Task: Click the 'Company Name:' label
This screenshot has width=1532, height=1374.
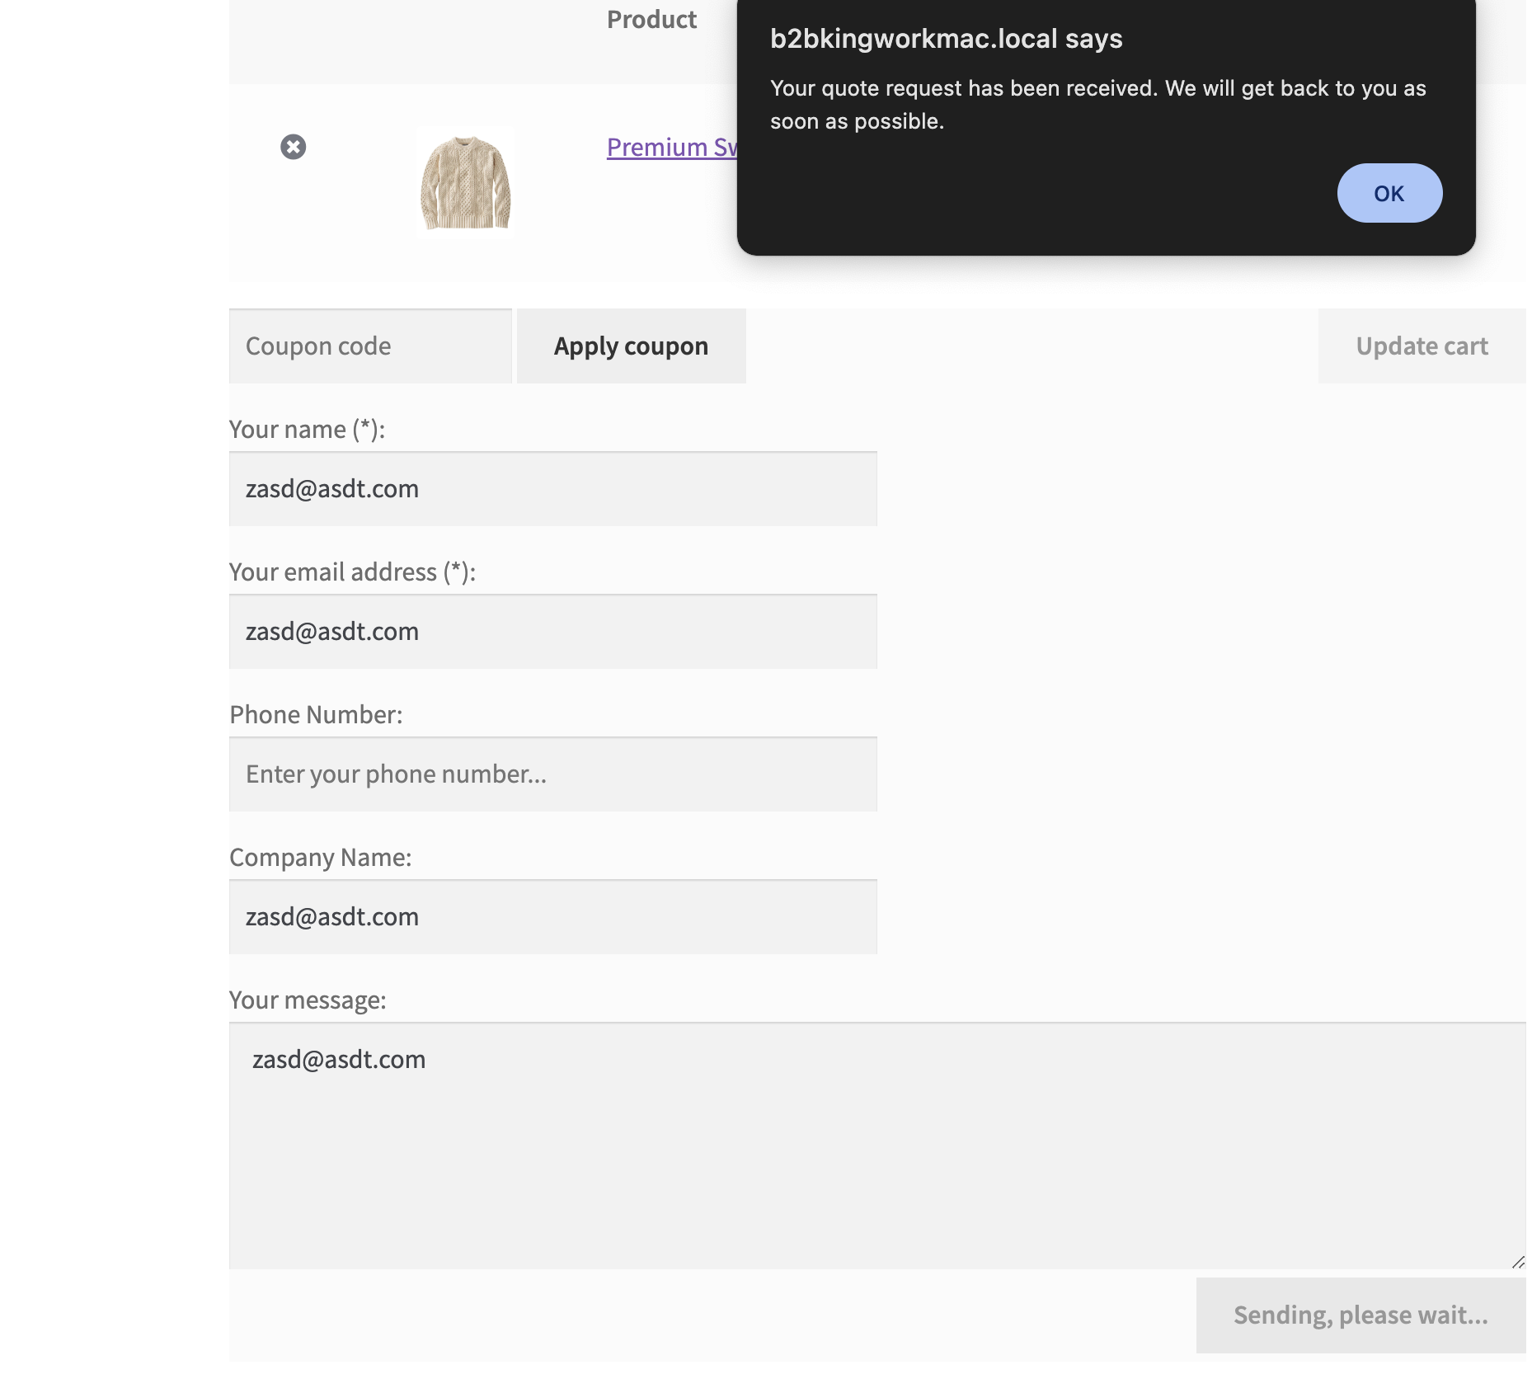Action: [320, 858]
